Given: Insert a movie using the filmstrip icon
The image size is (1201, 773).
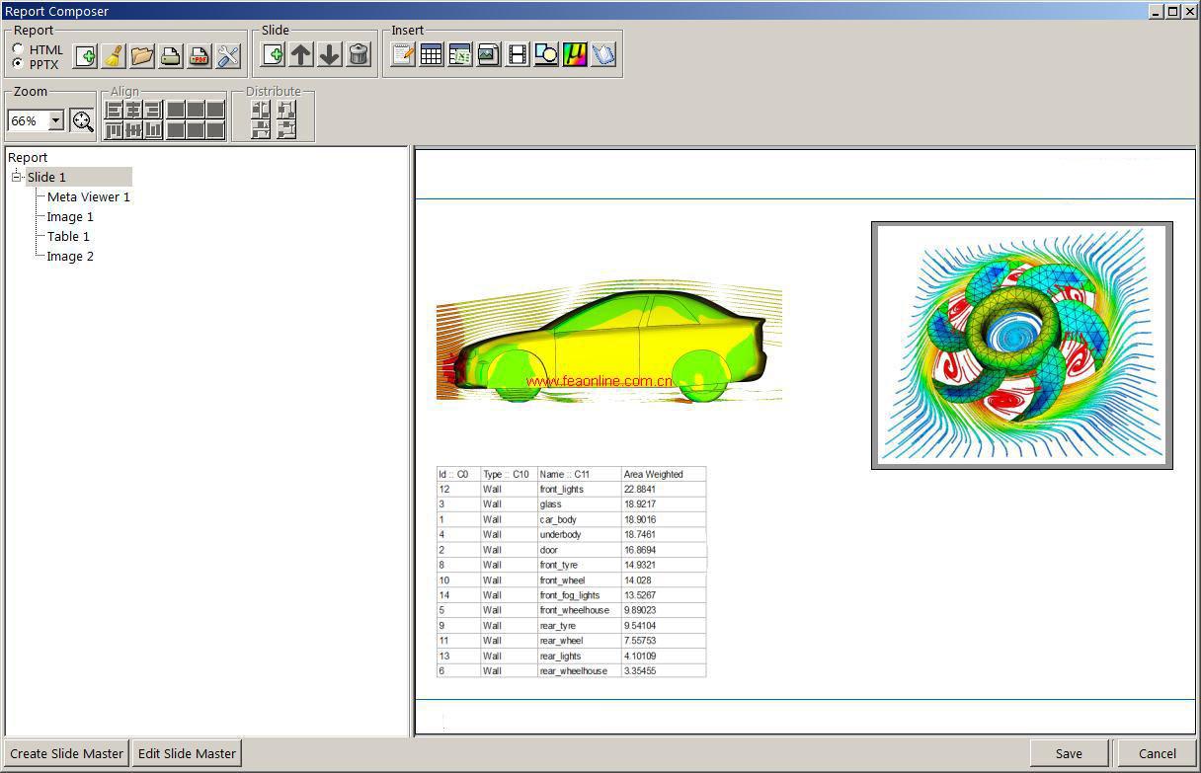Looking at the screenshot, I should [x=517, y=55].
